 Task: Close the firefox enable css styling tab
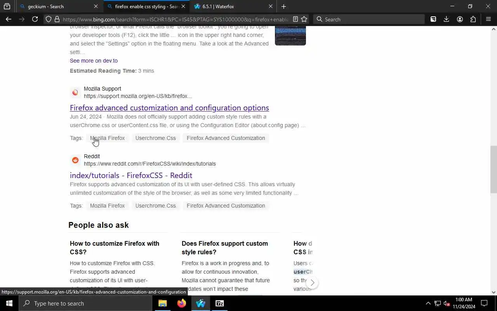point(183,7)
